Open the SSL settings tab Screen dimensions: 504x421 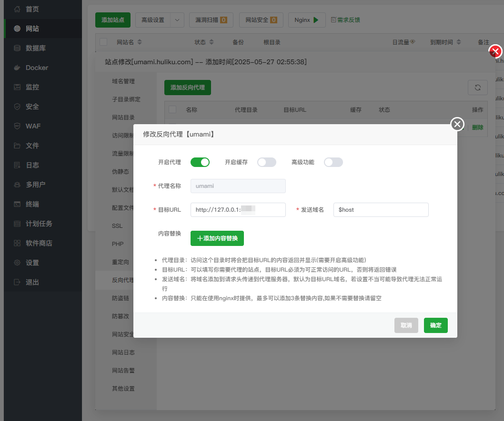pyautogui.click(x=117, y=225)
